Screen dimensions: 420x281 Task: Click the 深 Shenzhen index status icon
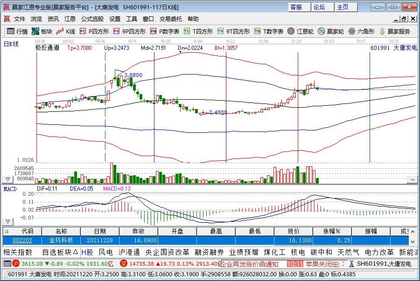pyautogui.click(x=124, y=264)
